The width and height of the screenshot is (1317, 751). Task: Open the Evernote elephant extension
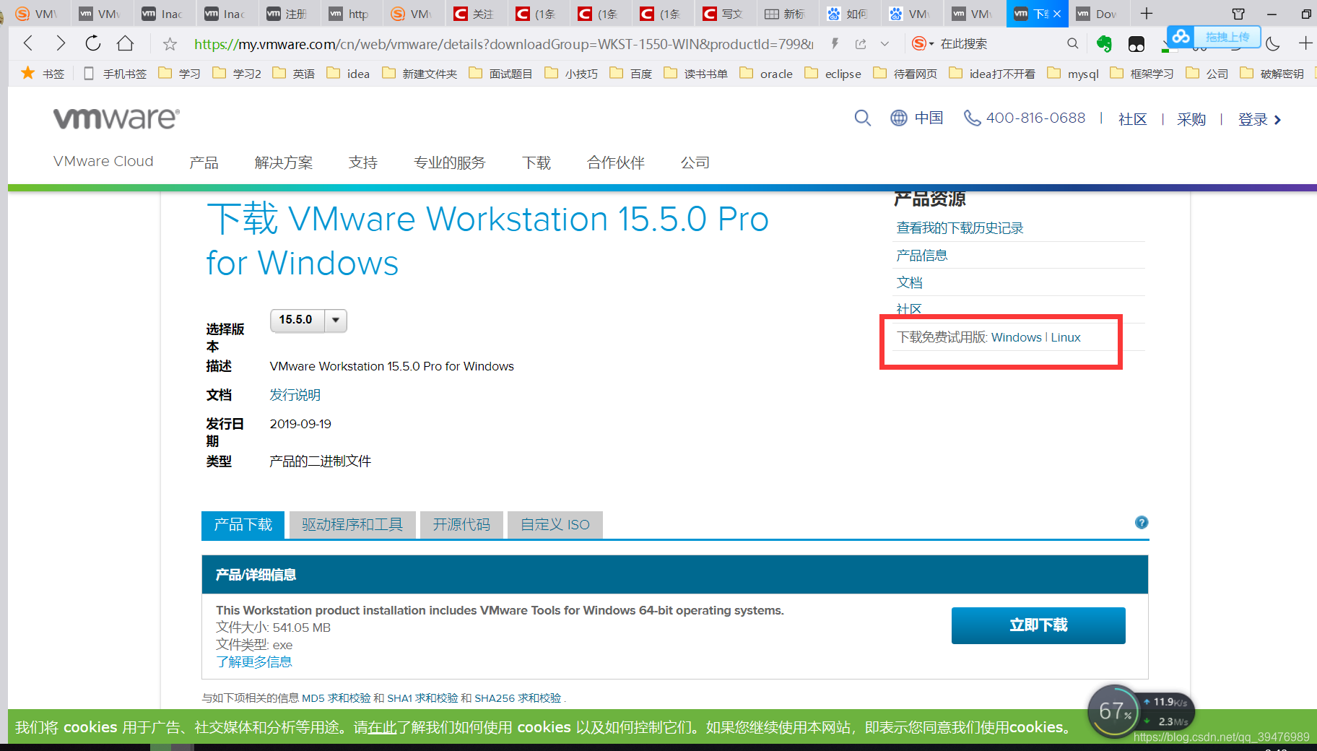[1104, 44]
